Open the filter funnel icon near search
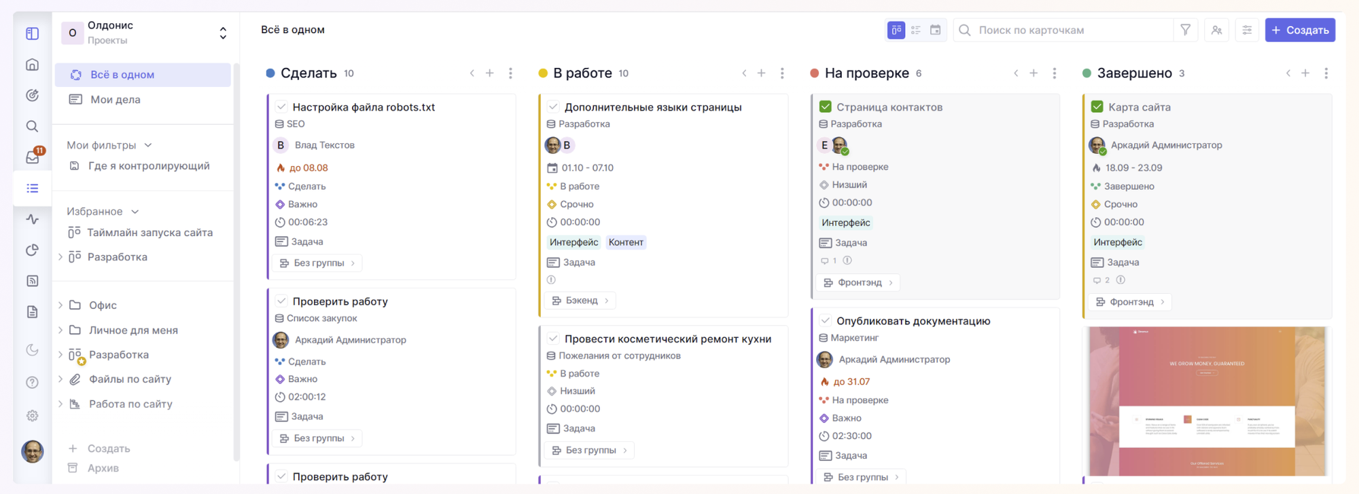1359x494 pixels. [x=1185, y=30]
